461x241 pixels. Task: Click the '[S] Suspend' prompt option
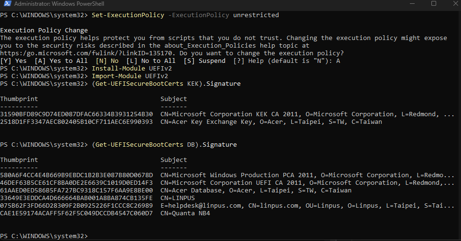pyautogui.click(x=204, y=60)
